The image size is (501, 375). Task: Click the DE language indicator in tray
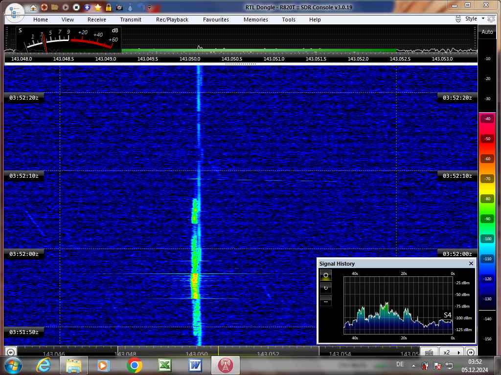(x=400, y=364)
